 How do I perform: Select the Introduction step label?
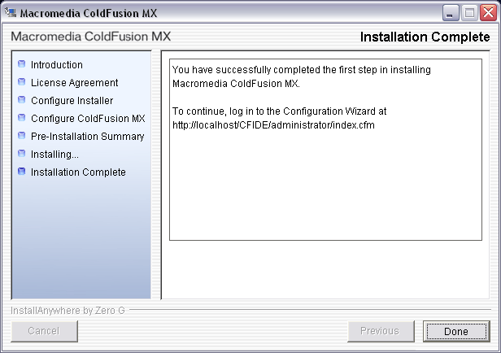(x=57, y=65)
